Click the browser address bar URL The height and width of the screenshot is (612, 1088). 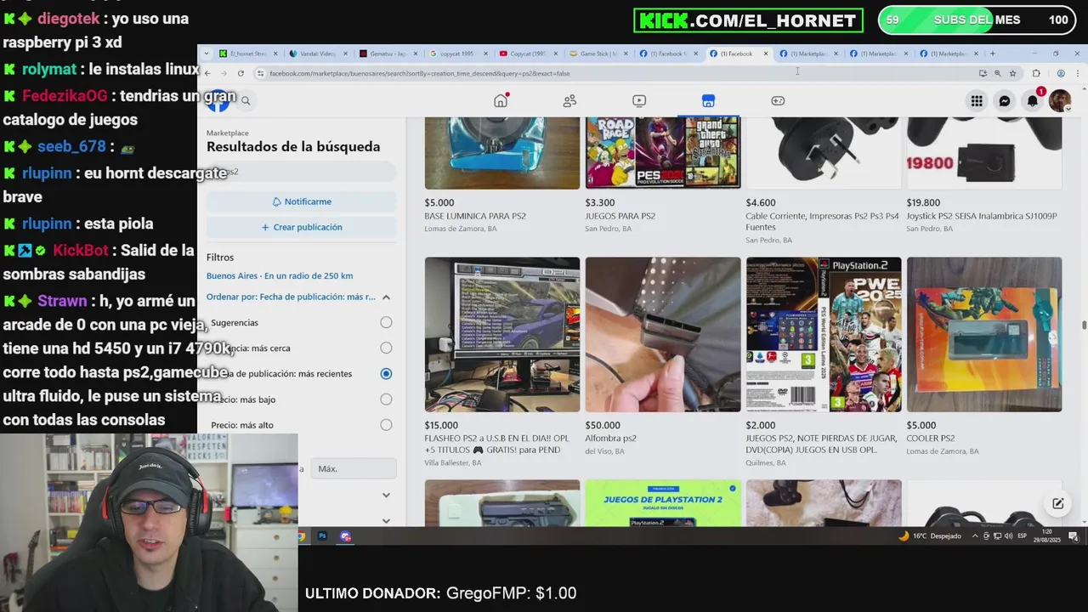point(420,73)
